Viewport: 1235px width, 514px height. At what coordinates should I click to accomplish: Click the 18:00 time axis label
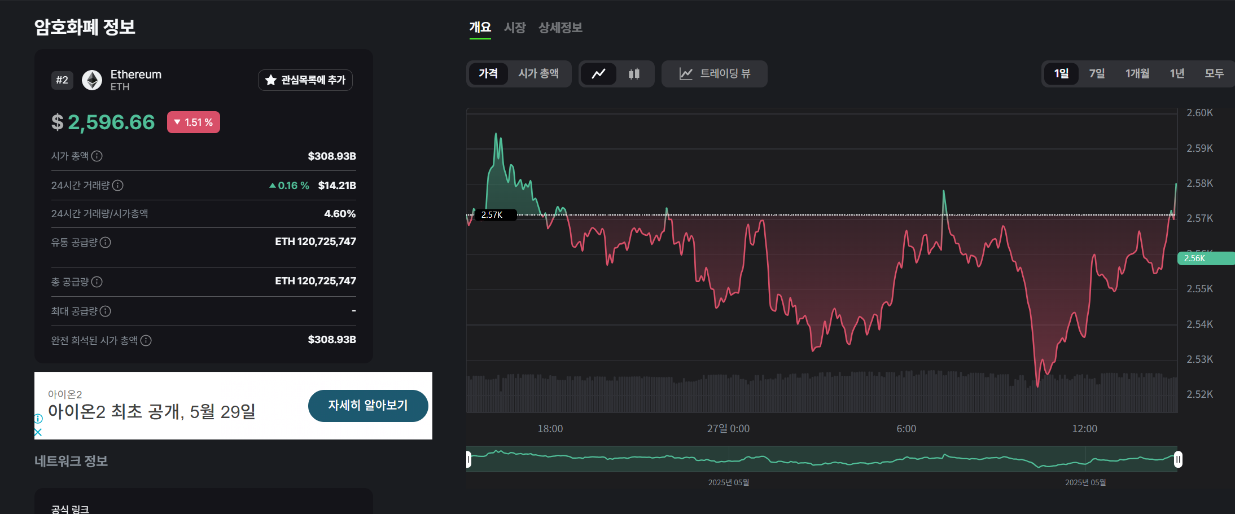coord(550,429)
